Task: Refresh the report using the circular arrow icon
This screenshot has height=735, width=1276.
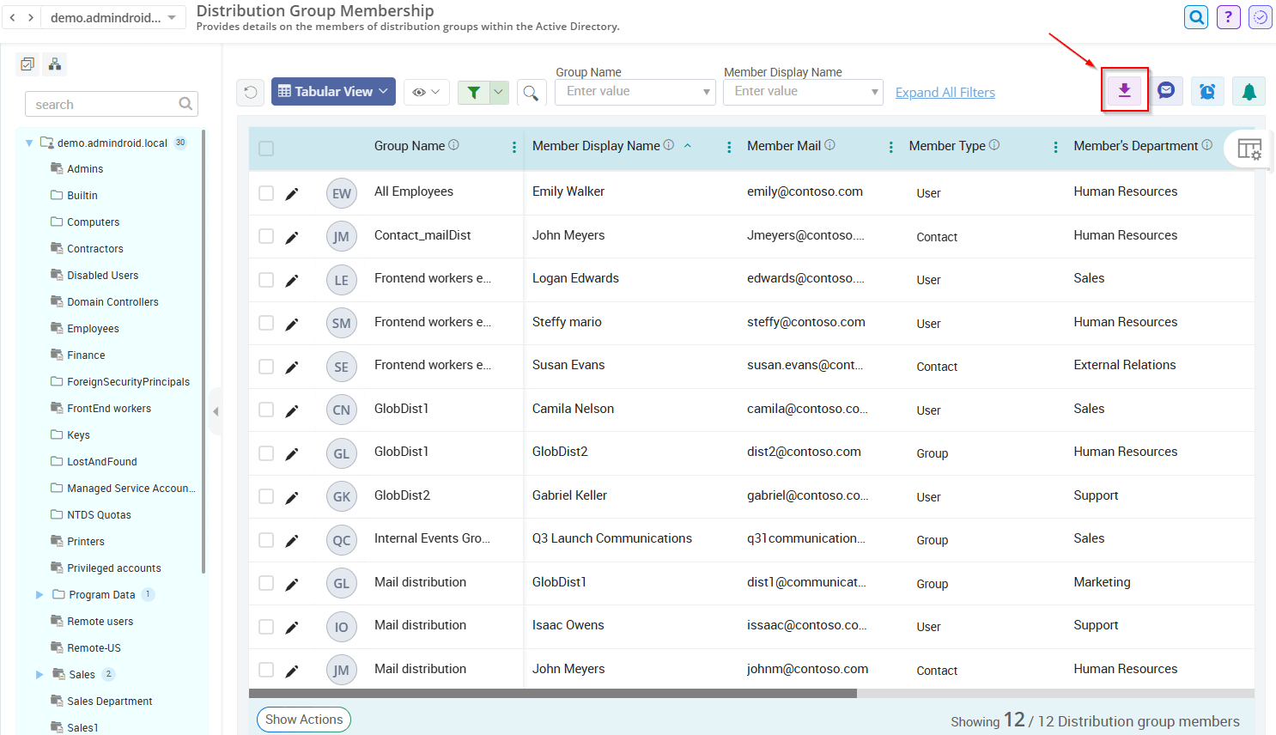Action: click(249, 92)
